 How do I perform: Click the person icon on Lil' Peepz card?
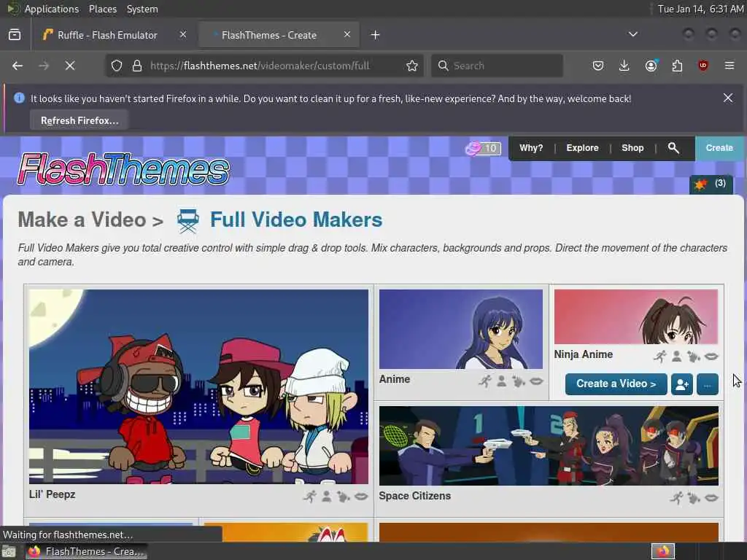coord(326,497)
